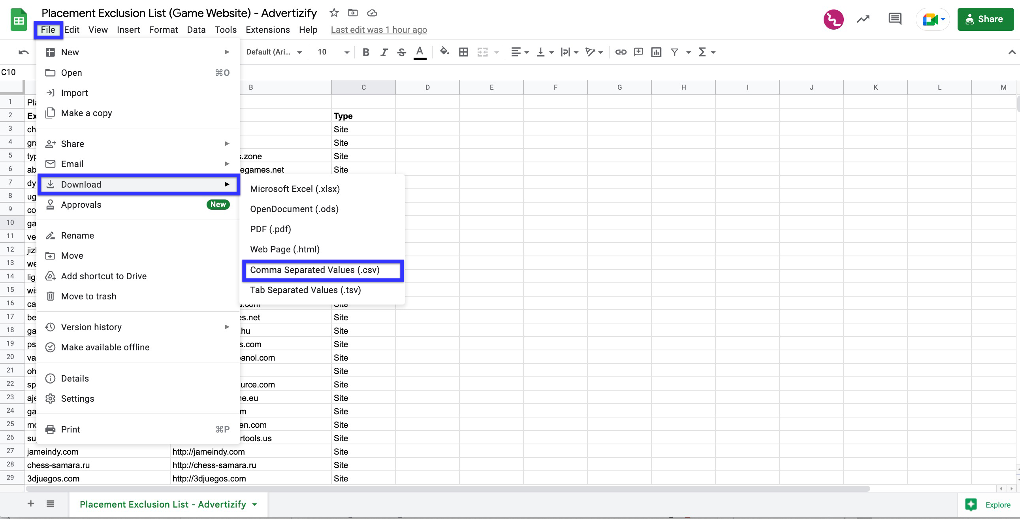Choose Make a copy
This screenshot has height=519, width=1020.
point(138,113)
